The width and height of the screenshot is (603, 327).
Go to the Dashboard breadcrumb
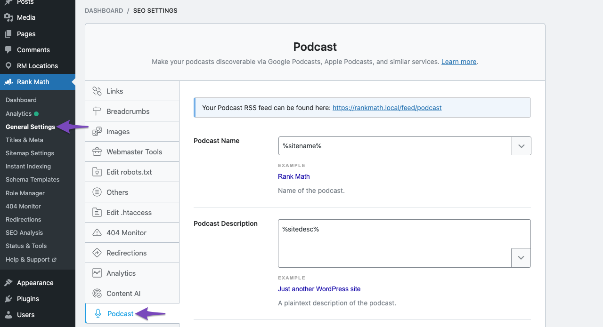coord(104,10)
